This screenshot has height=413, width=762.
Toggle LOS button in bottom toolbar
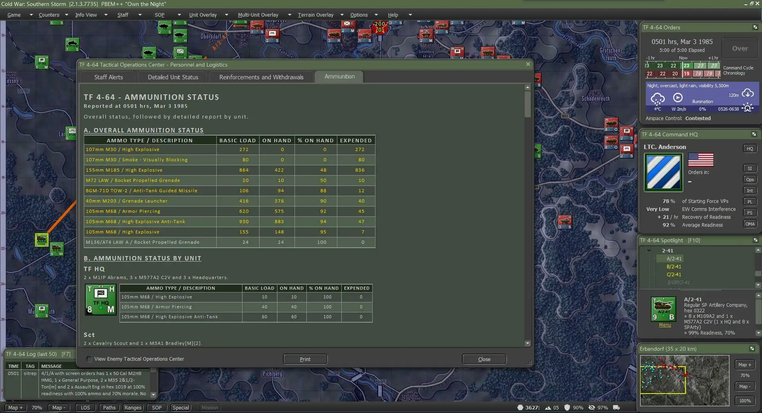tap(85, 407)
